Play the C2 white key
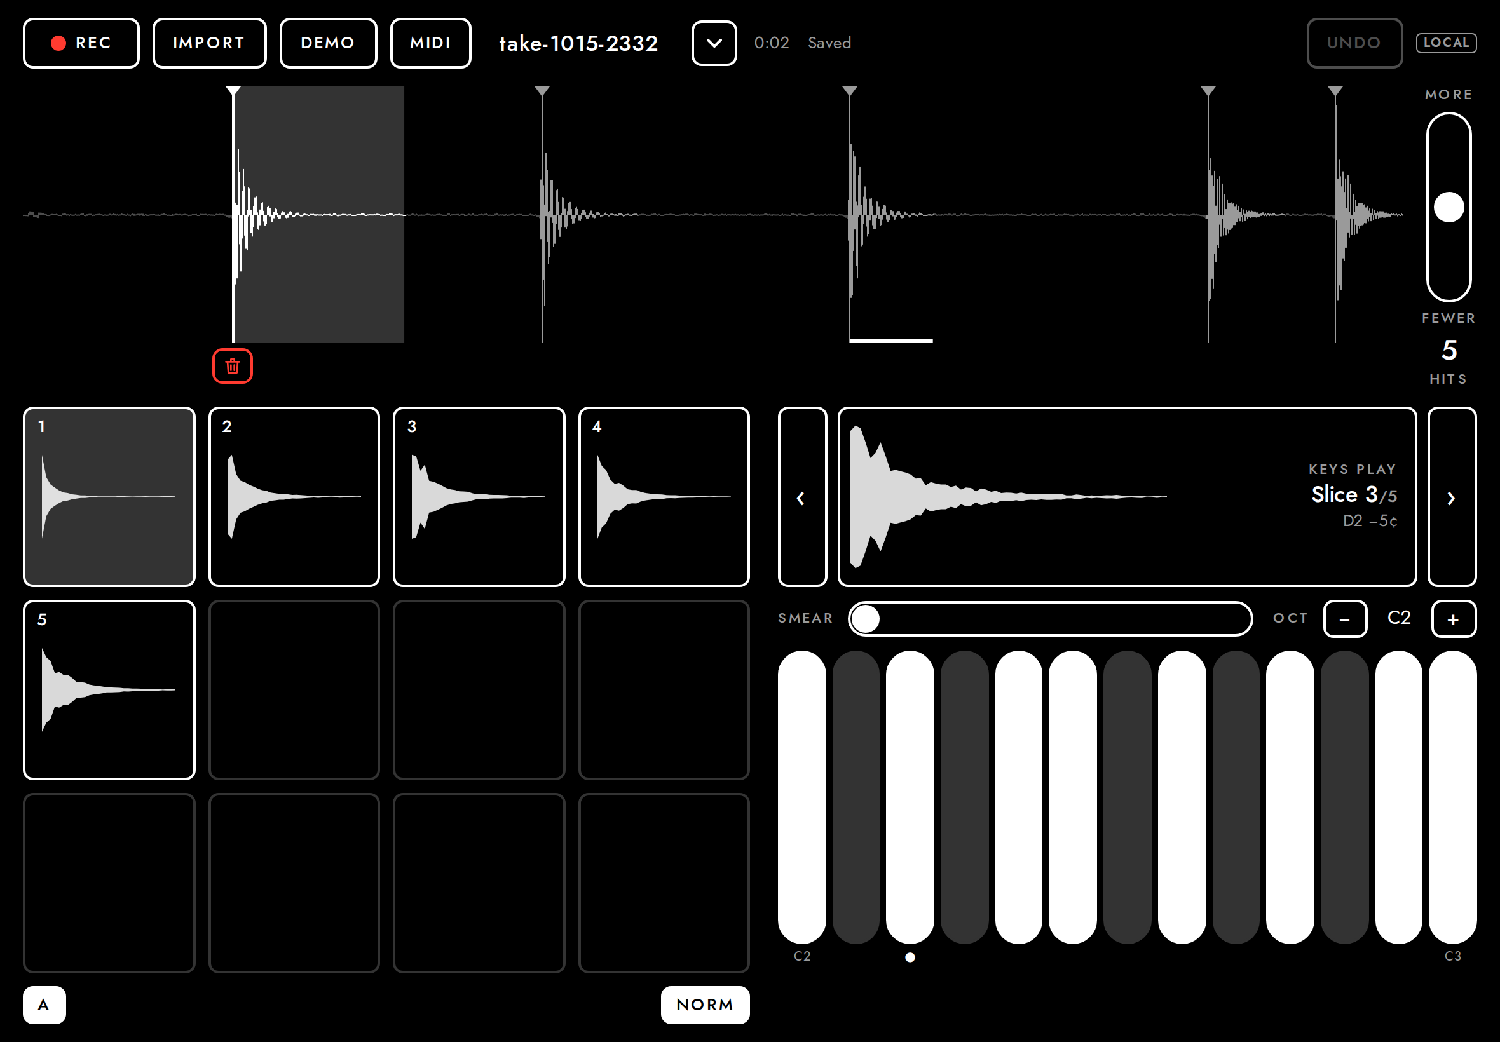Image resolution: width=1500 pixels, height=1042 pixels. pyautogui.click(x=802, y=797)
